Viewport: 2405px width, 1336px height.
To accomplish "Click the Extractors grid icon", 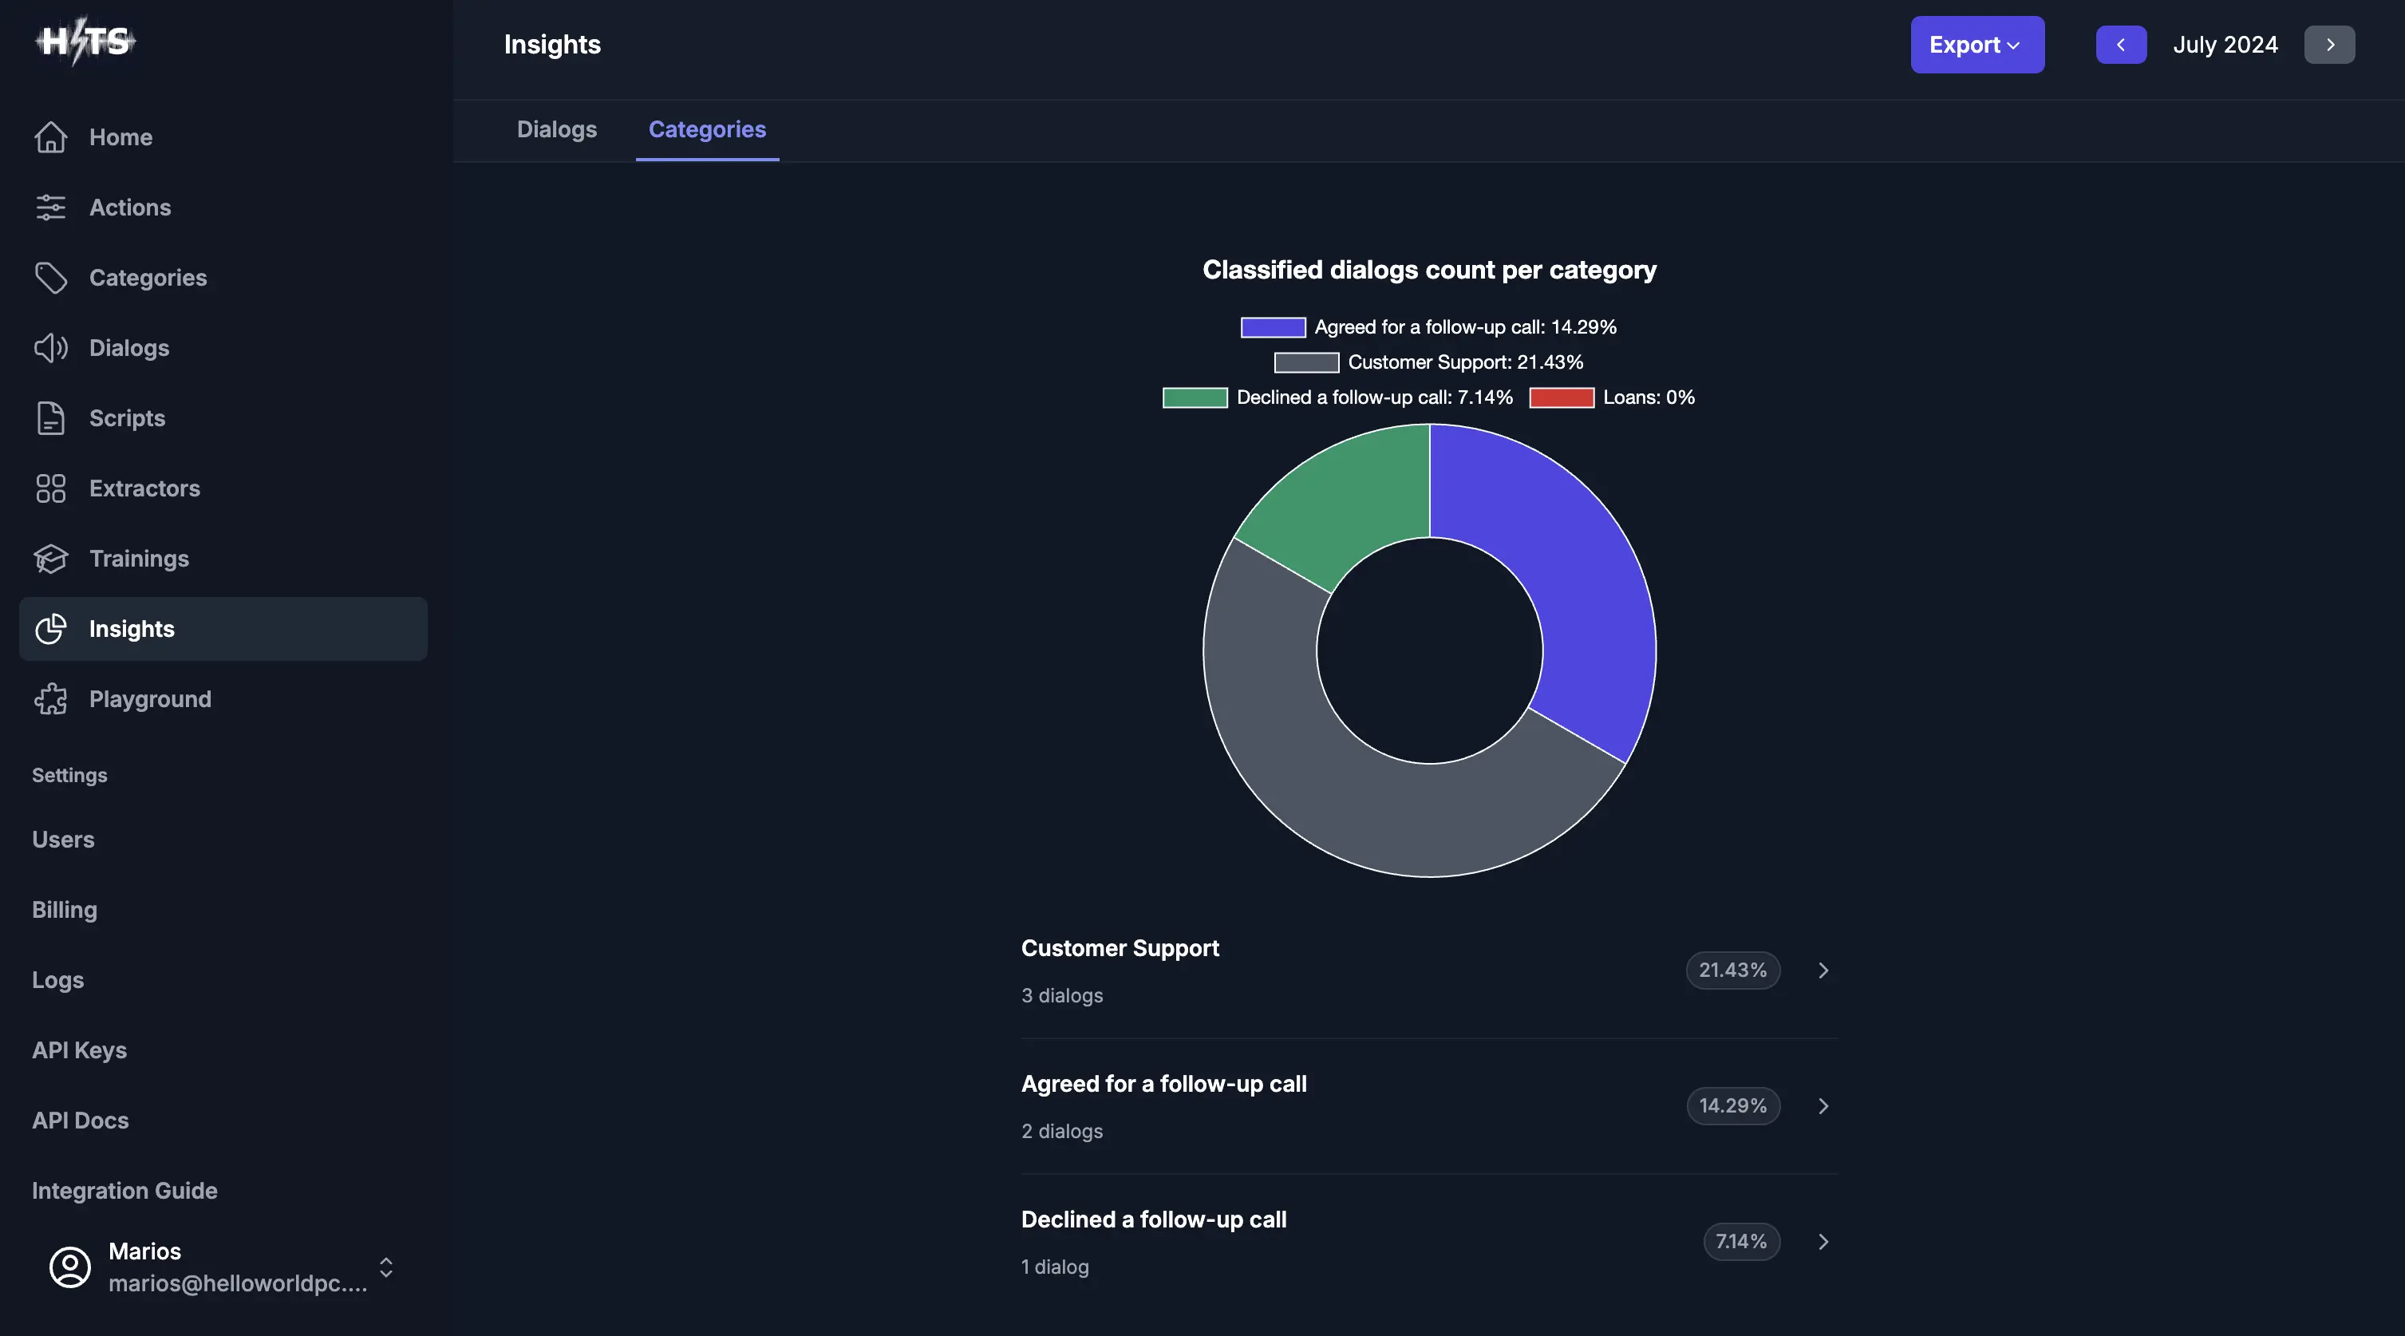I will [50, 488].
